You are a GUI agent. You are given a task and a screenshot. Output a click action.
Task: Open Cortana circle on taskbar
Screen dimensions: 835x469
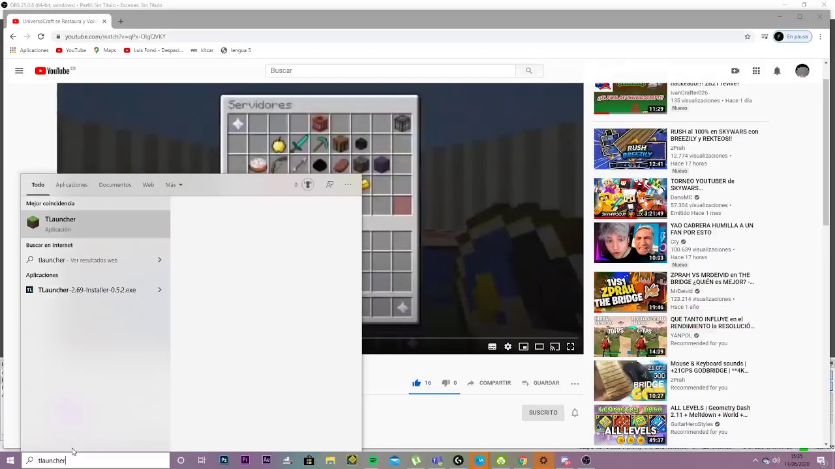click(181, 461)
